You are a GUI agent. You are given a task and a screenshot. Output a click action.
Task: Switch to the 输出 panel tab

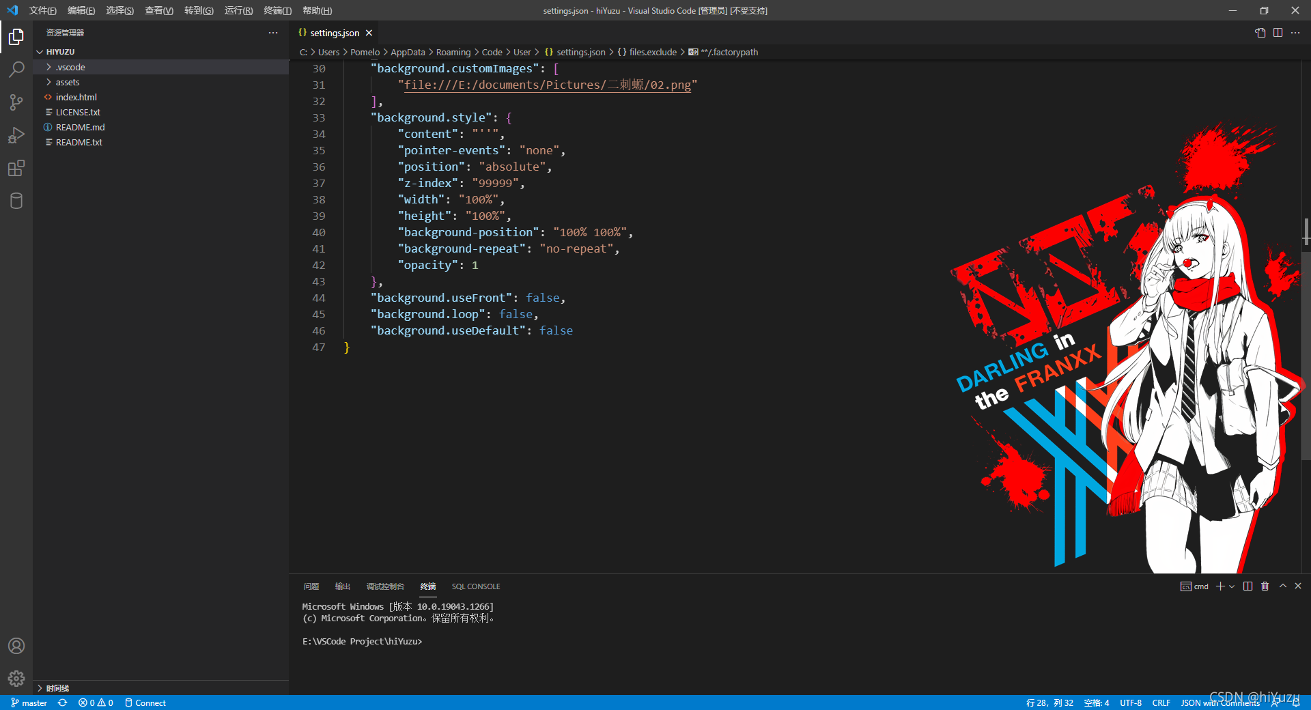point(343,586)
